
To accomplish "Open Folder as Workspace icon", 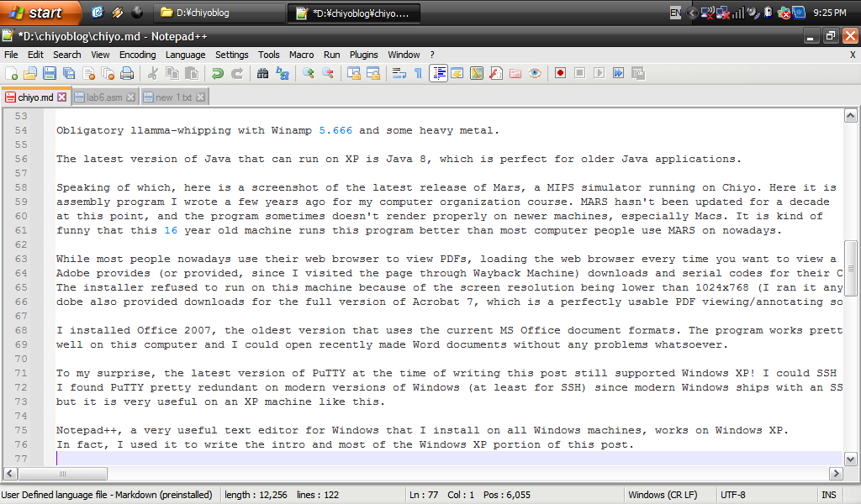I will tap(515, 73).
